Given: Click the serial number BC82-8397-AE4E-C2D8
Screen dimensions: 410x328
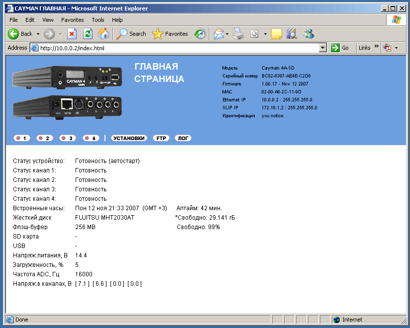Looking at the screenshot, I should coord(286,76).
